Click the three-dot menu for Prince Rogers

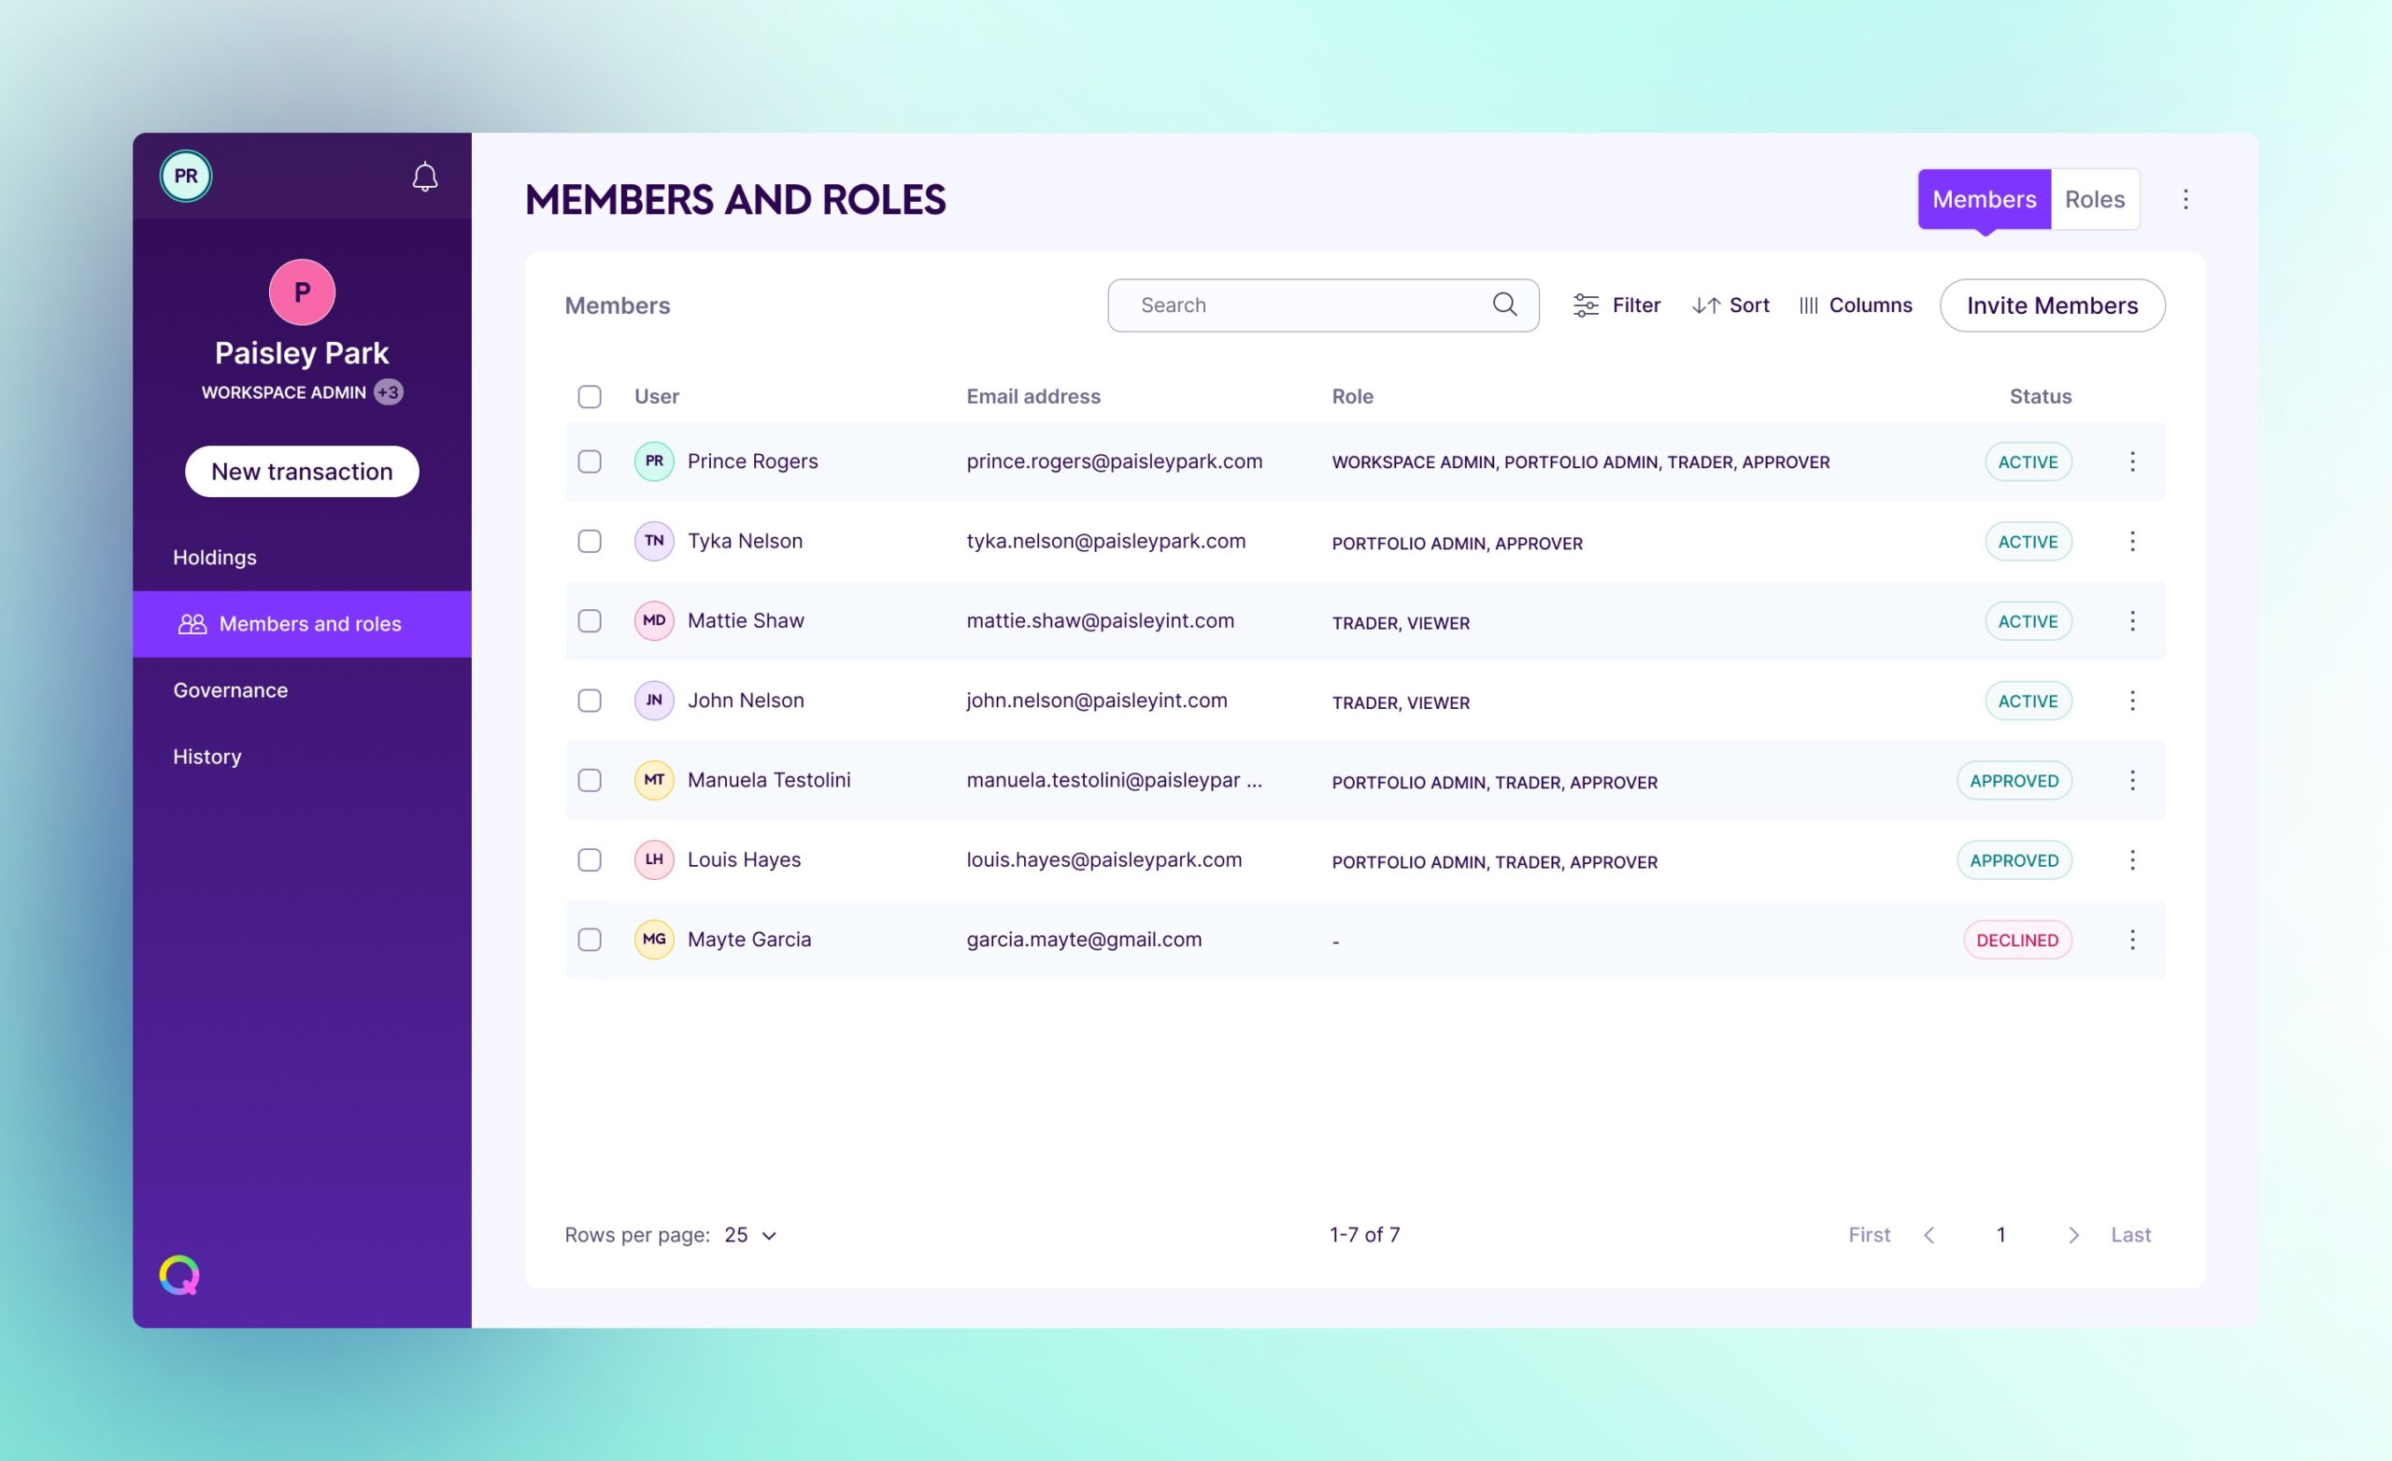2132,461
